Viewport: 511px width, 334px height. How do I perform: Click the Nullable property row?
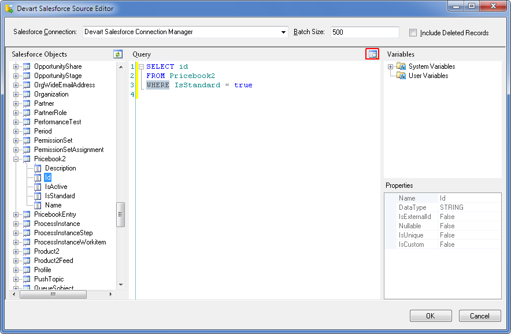click(443, 226)
